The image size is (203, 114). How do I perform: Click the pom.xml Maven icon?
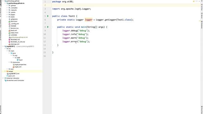[7, 76]
